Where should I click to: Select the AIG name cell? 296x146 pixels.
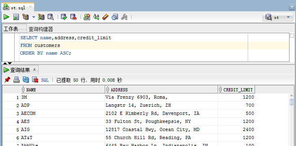click(63, 130)
